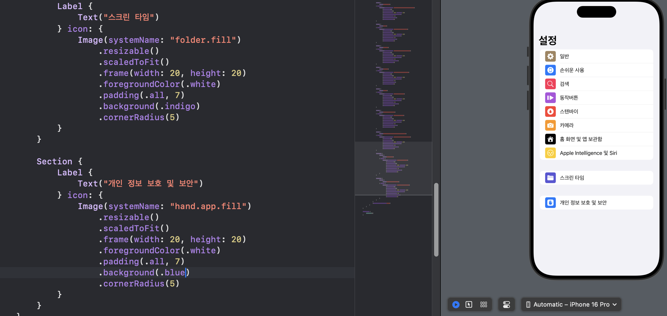Image resolution: width=667 pixels, height=316 pixels.
Task: Click the Section keyword in code
Action: (x=54, y=162)
